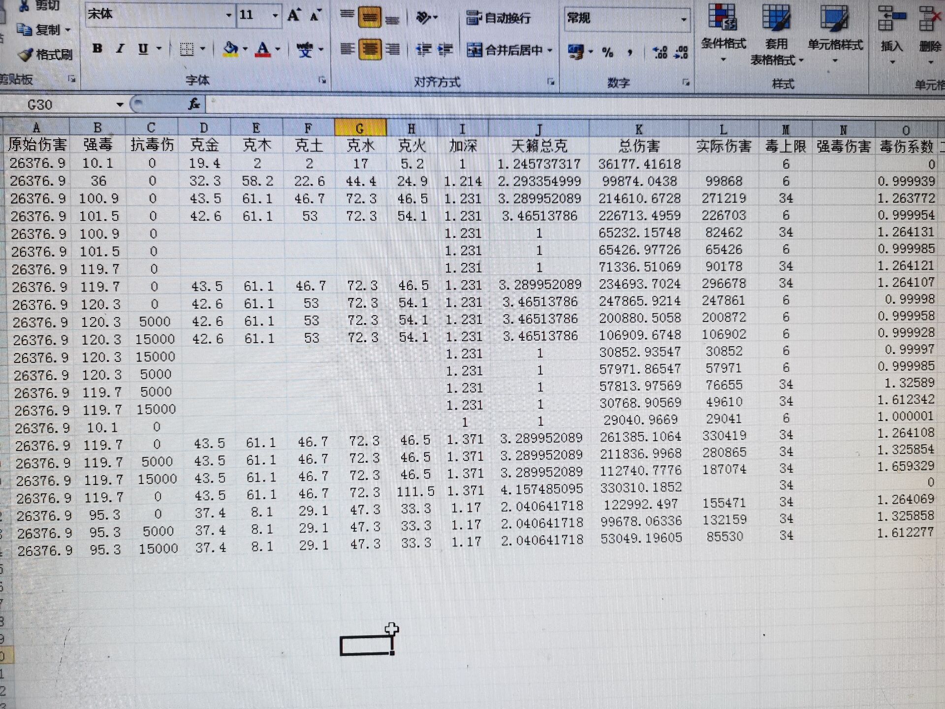Click the 天籁总克 header cell
The height and width of the screenshot is (709, 945).
[539, 146]
